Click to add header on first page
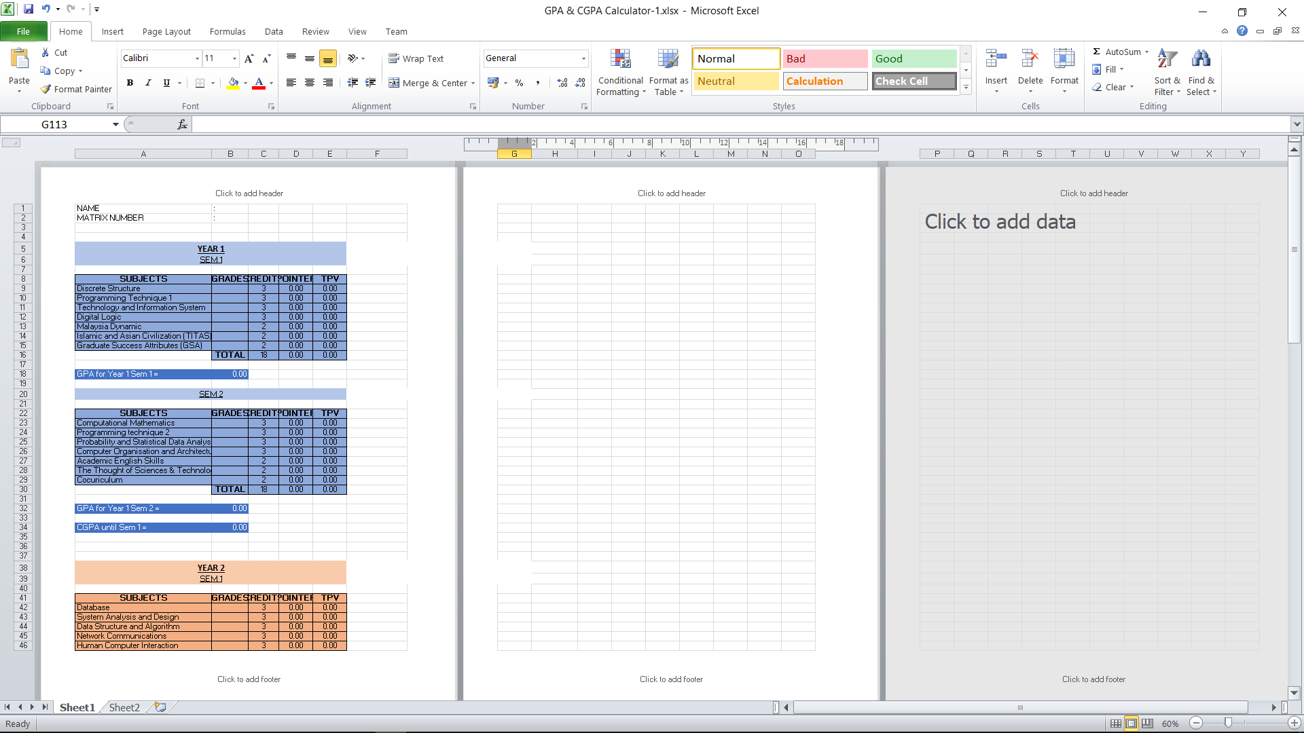 249,193
